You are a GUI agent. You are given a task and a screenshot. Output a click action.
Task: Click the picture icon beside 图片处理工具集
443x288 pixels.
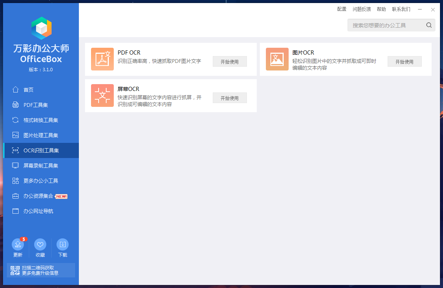16,135
